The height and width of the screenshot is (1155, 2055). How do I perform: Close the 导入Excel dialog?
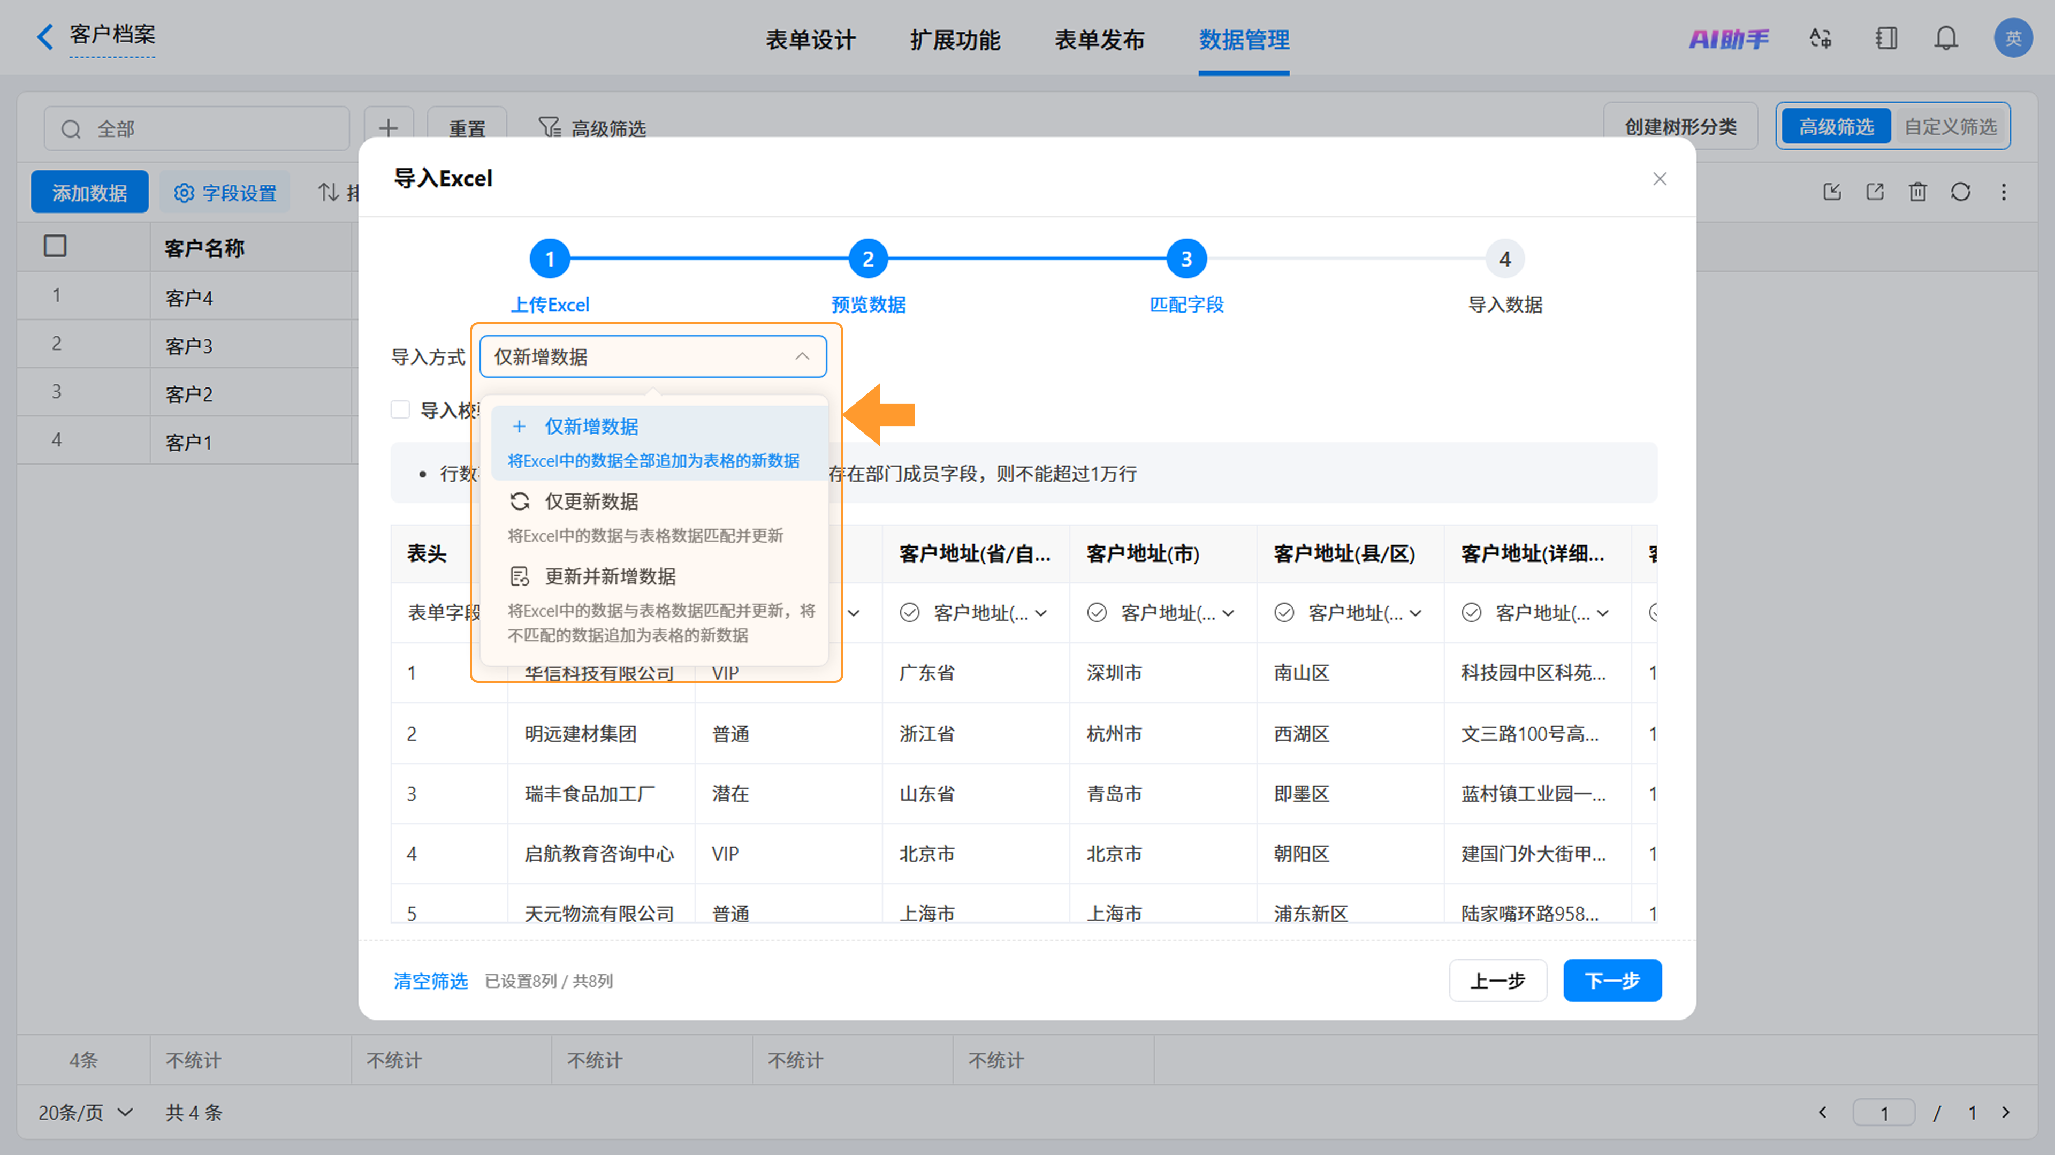(x=1660, y=179)
